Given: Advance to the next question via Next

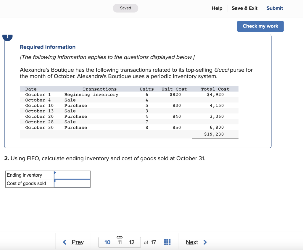Looking at the screenshot, I should pos(192,242).
